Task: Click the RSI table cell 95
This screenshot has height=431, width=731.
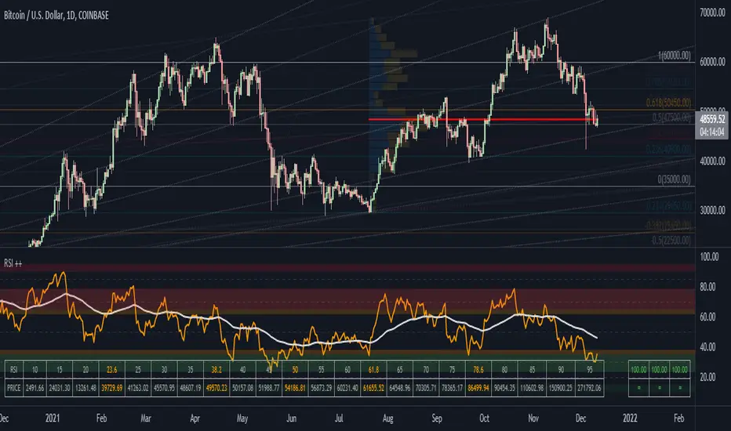Action: click(x=589, y=370)
